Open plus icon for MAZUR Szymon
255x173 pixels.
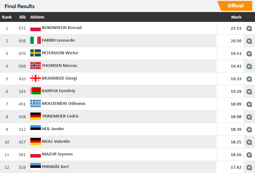point(249,155)
